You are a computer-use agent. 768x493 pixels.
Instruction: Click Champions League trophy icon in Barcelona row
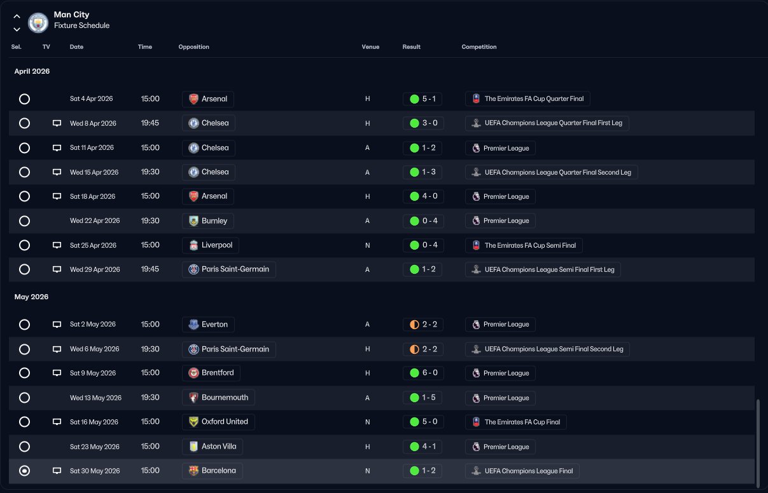(476, 471)
